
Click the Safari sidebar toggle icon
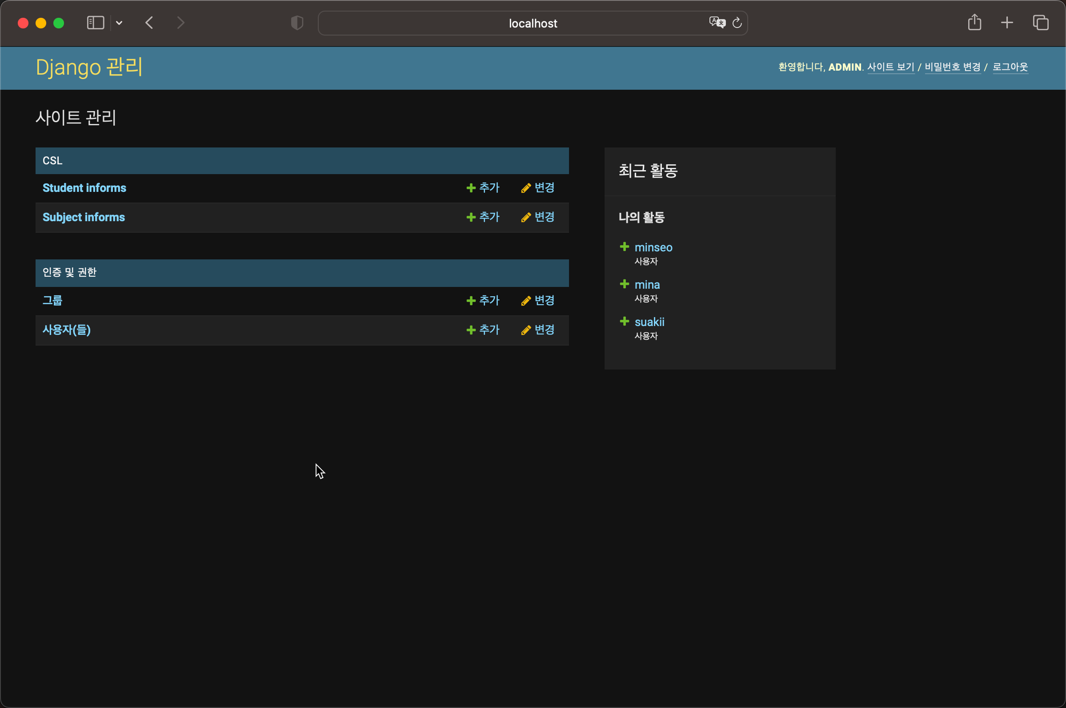tap(95, 23)
